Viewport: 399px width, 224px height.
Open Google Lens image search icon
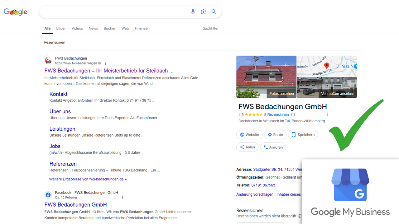[203, 12]
